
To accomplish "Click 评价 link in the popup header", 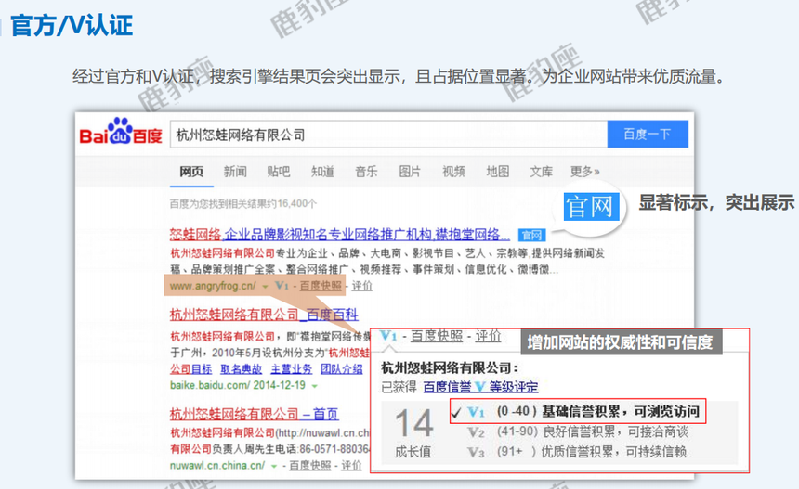I will 488,336.
